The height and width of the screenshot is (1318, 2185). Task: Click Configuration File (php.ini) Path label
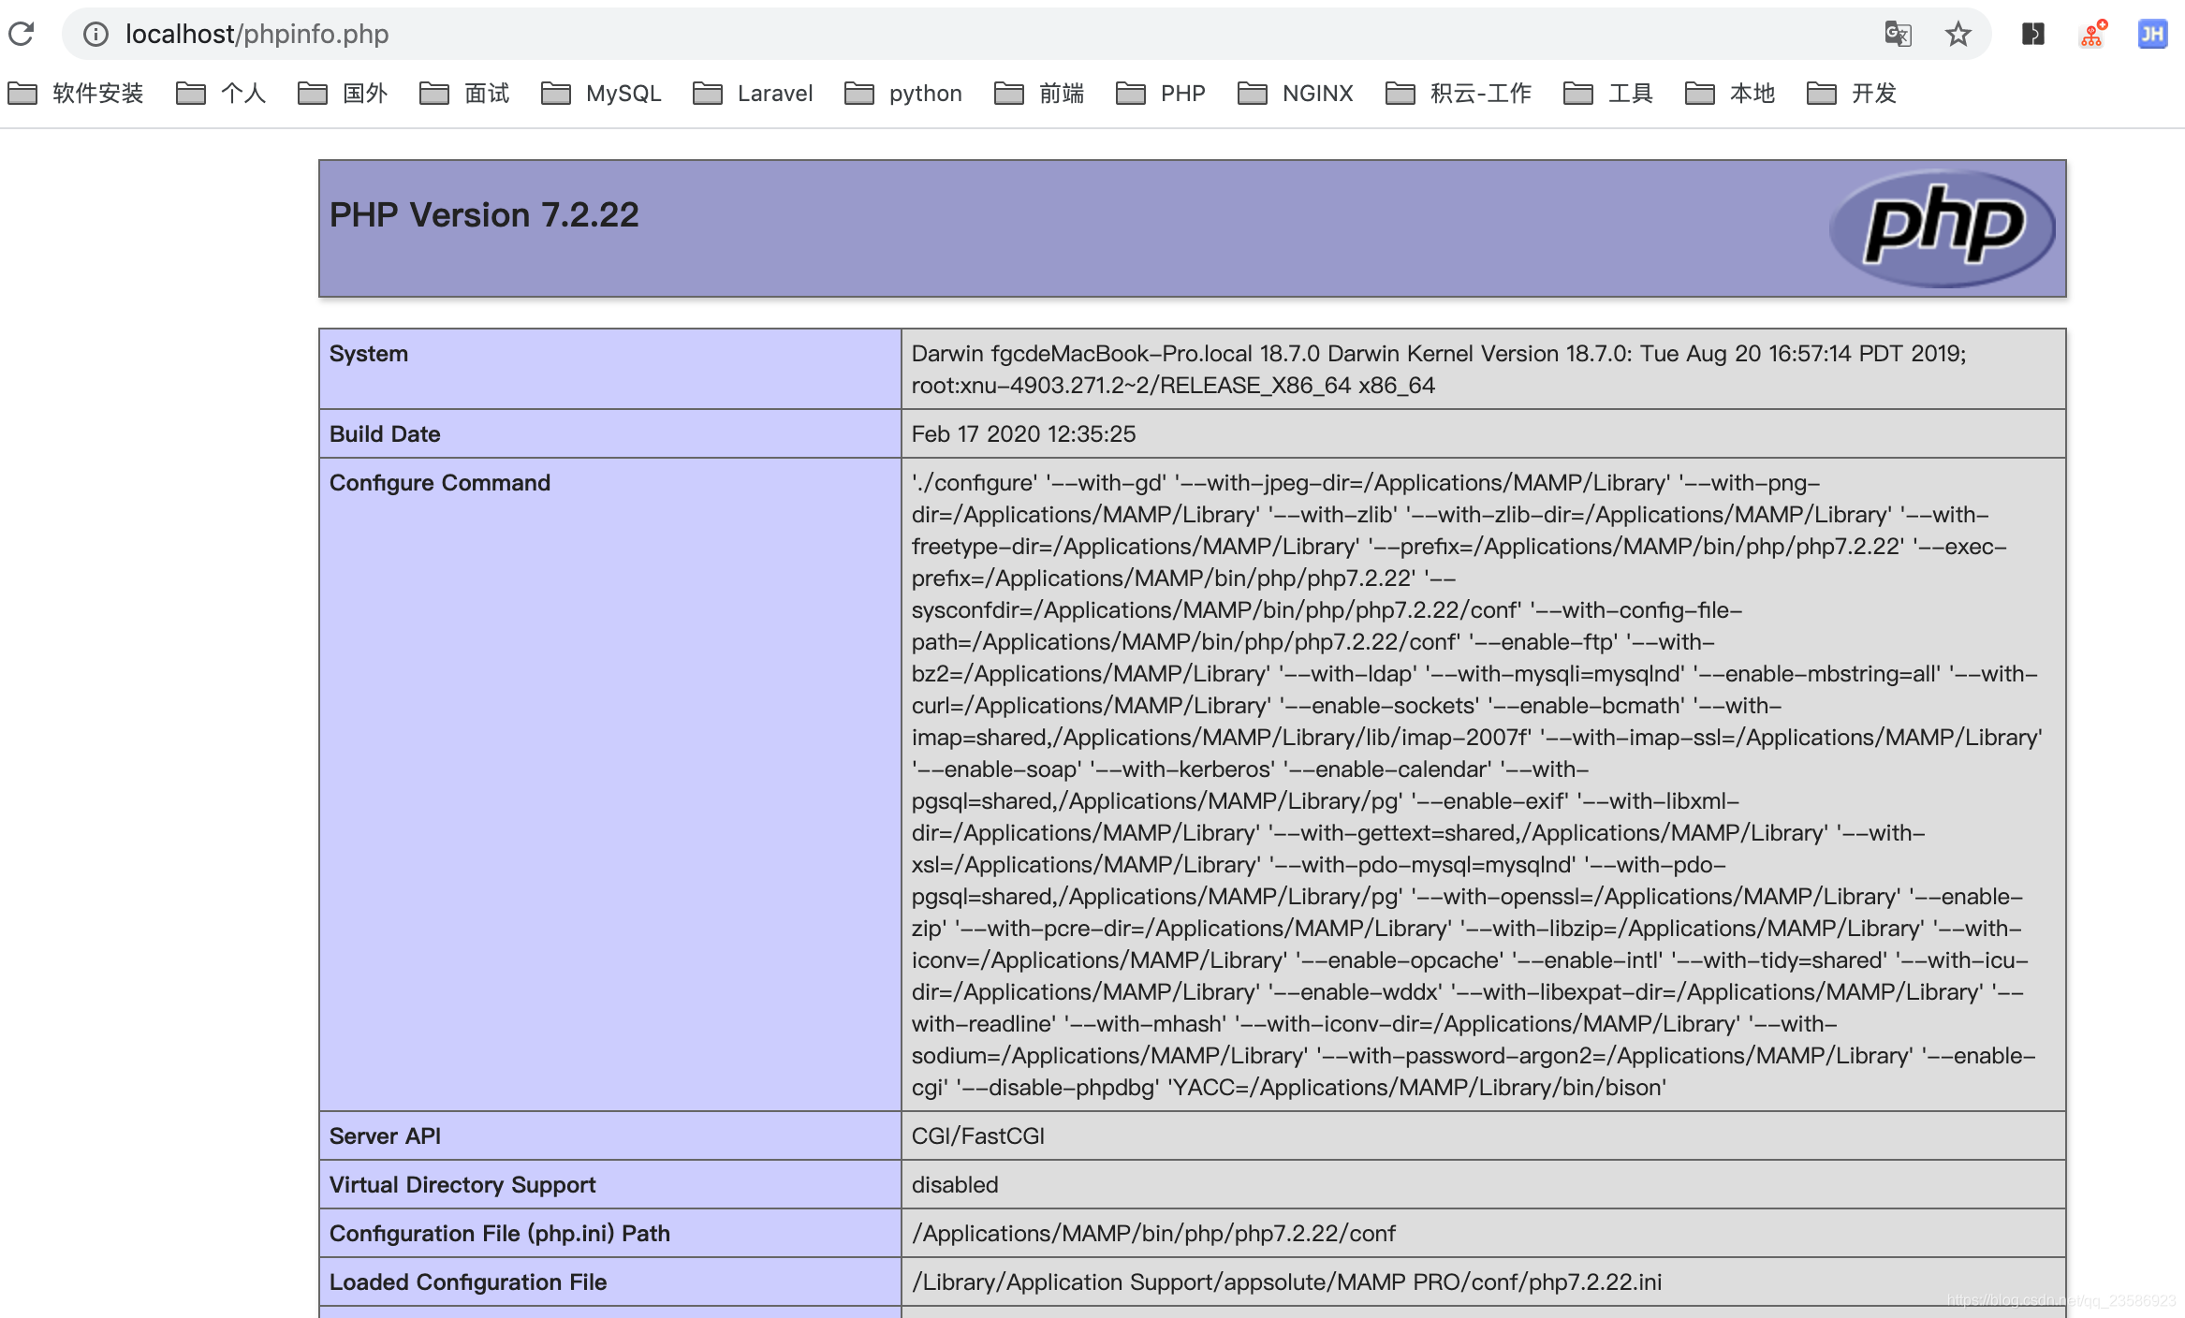click(500, 1234)
